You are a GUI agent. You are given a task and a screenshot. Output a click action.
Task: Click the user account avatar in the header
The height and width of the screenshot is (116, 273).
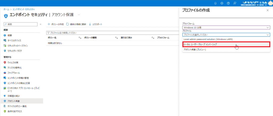[x=270, y=3]
